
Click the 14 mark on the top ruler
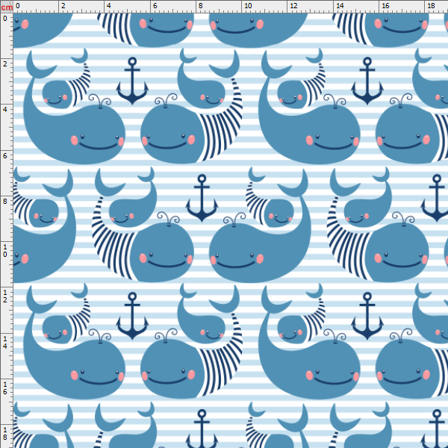(x=340, y=6)
